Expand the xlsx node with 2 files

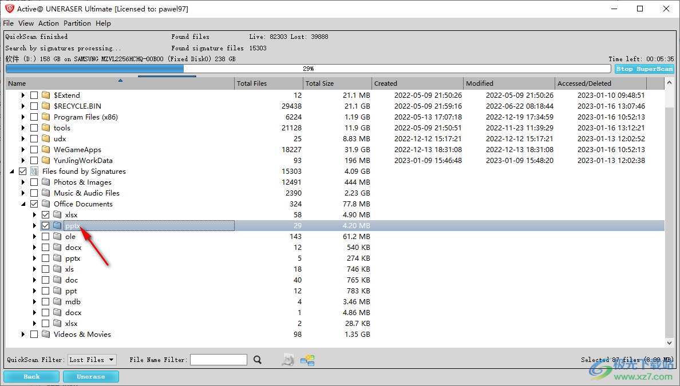35,323
